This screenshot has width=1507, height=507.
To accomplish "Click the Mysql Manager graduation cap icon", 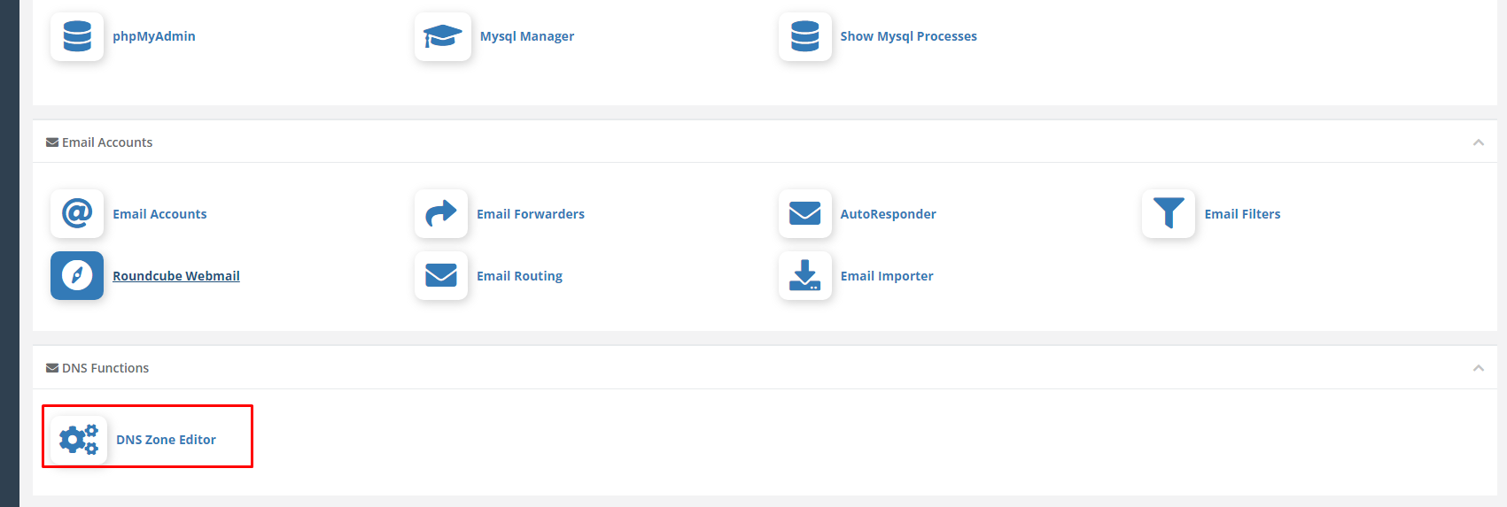I will coord(443,36).
